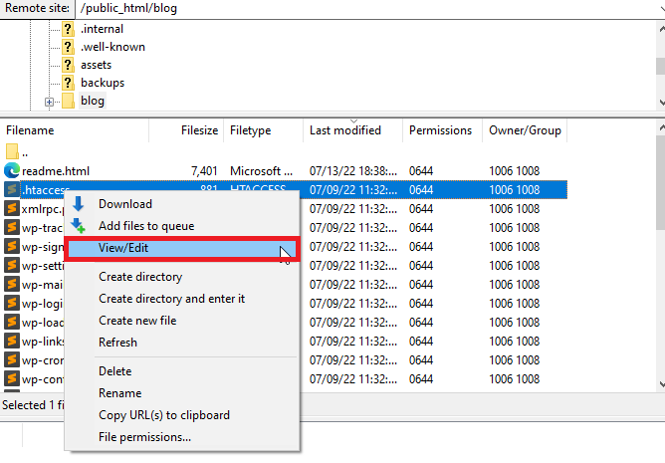Click the '..' parent directory entry
Image resolution: width=665 pixels, height=463 pixels.
click(25, 152)
